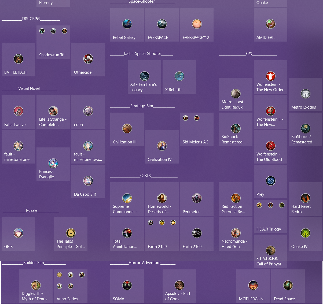
Task: Start Perimeter from its tile
Action: click(197, 199)
